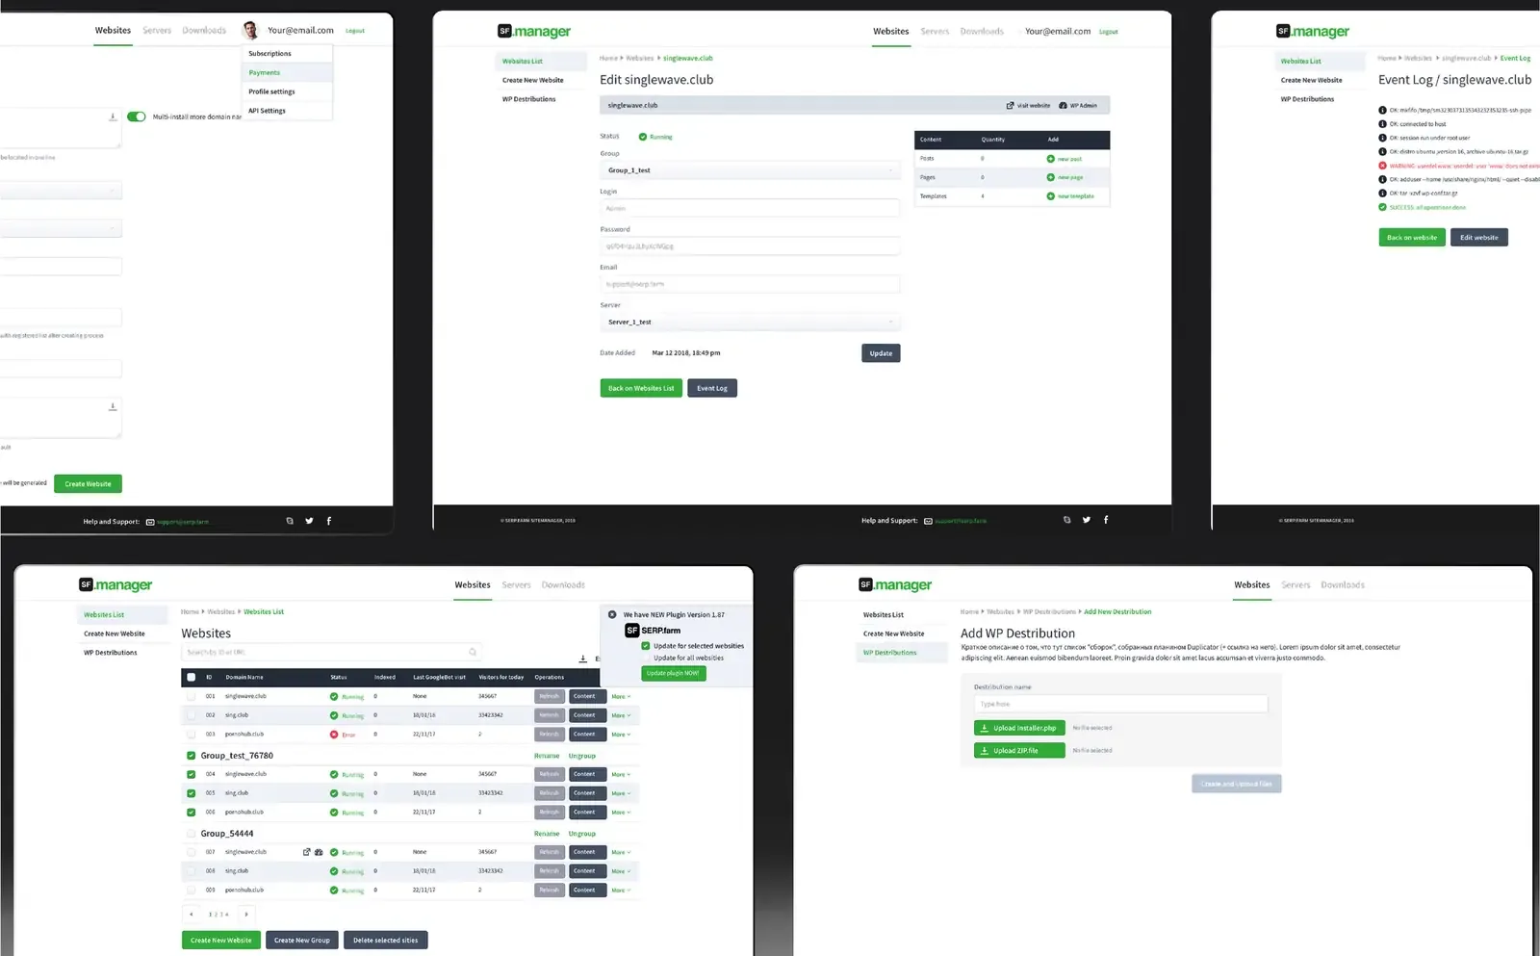Uncheck the Group_test_76780 group checkbox

coord(191,756)
